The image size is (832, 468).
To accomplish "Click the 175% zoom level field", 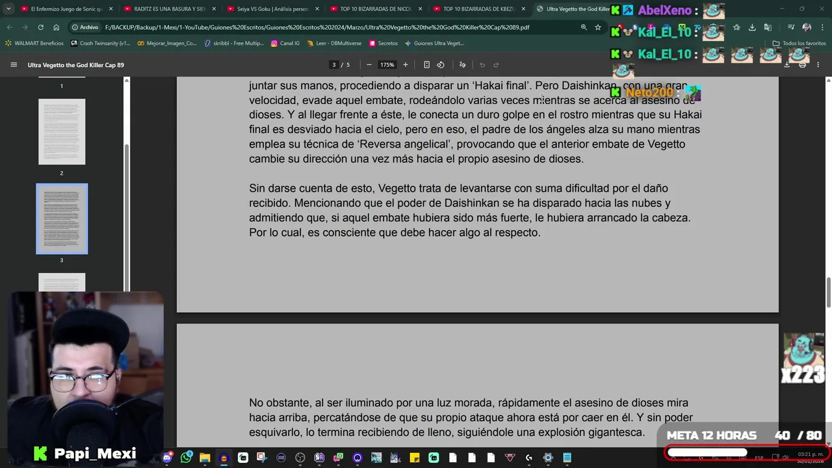I will coord(387,65).
